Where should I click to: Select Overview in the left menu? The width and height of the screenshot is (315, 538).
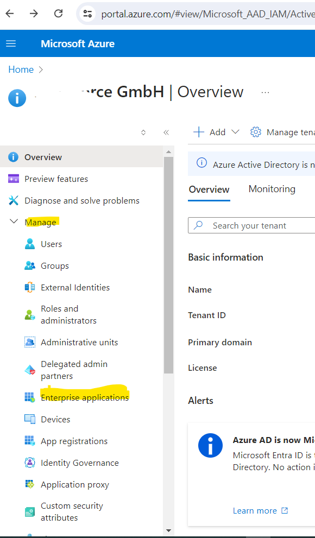(x=81, y=157)
